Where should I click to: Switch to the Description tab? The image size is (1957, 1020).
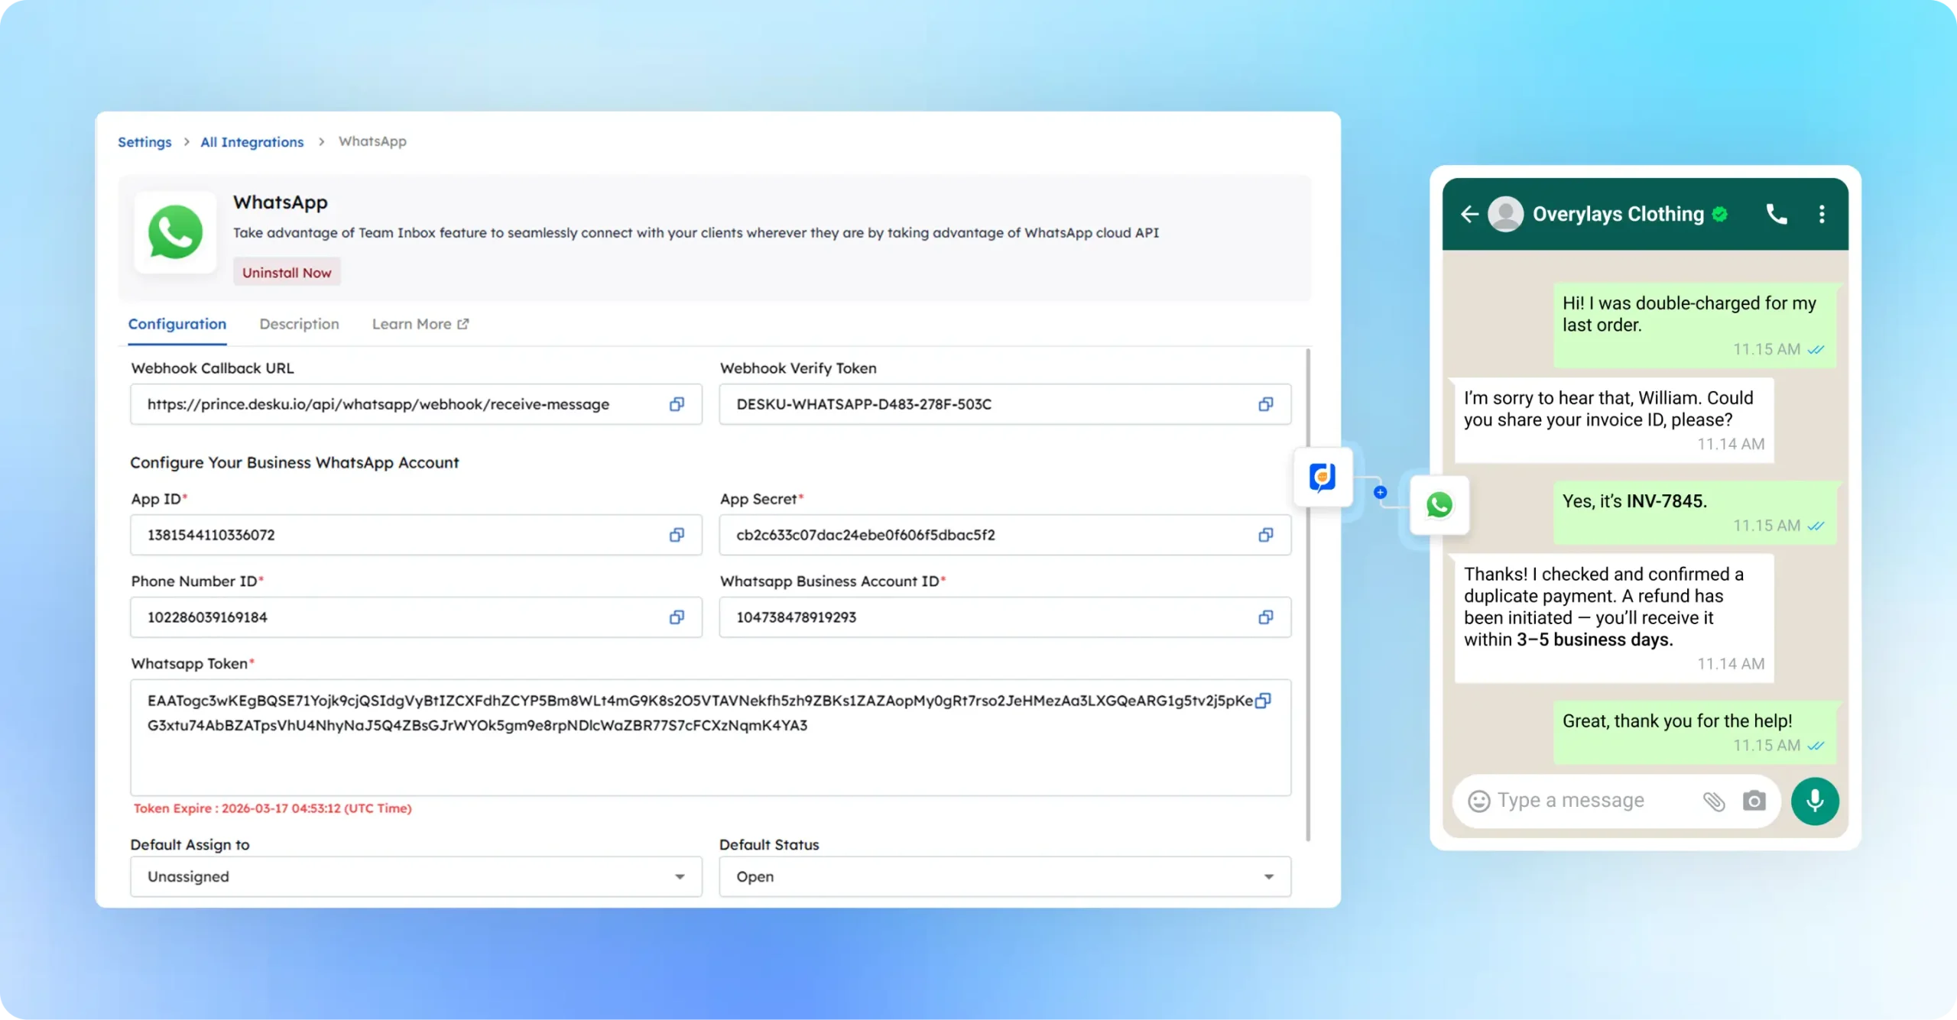coord(299,324)
